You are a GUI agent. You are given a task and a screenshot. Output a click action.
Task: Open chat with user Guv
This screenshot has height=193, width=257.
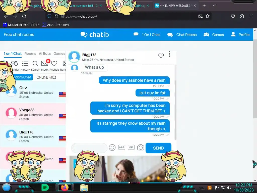click(33, 92)
